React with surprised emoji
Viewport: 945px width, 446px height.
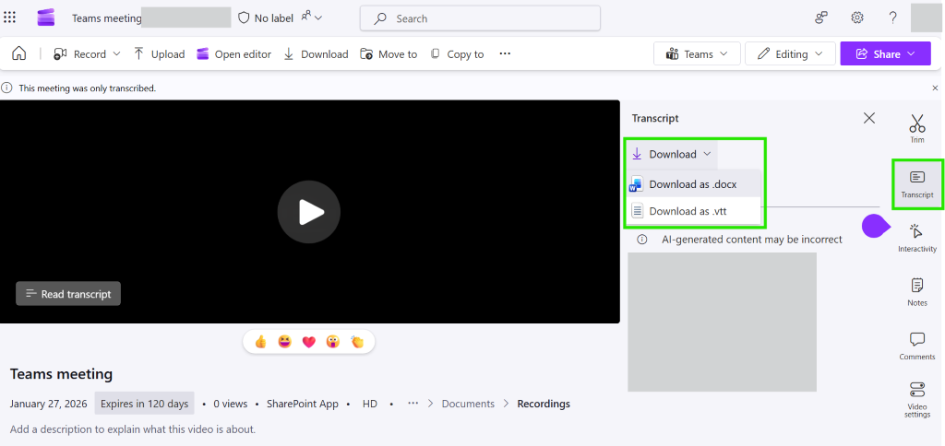point(332,342)
